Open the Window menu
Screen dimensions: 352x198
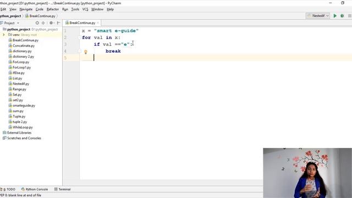[97, 9]
